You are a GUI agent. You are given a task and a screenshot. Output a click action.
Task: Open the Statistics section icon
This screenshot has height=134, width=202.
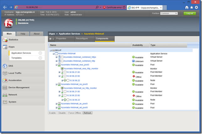5,40
